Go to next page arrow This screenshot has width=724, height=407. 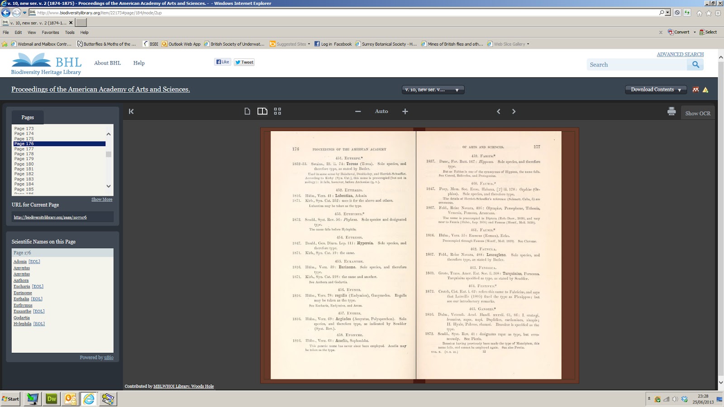pos(514,111)
